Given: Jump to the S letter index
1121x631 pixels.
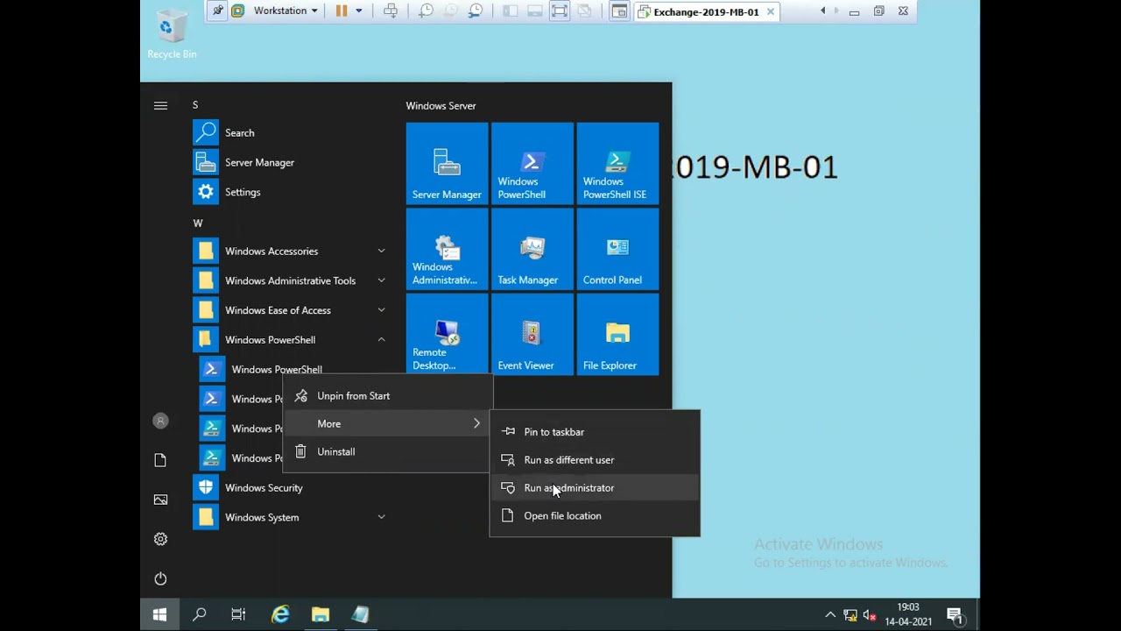Looking at the screenshot, I should coord(195,105).
